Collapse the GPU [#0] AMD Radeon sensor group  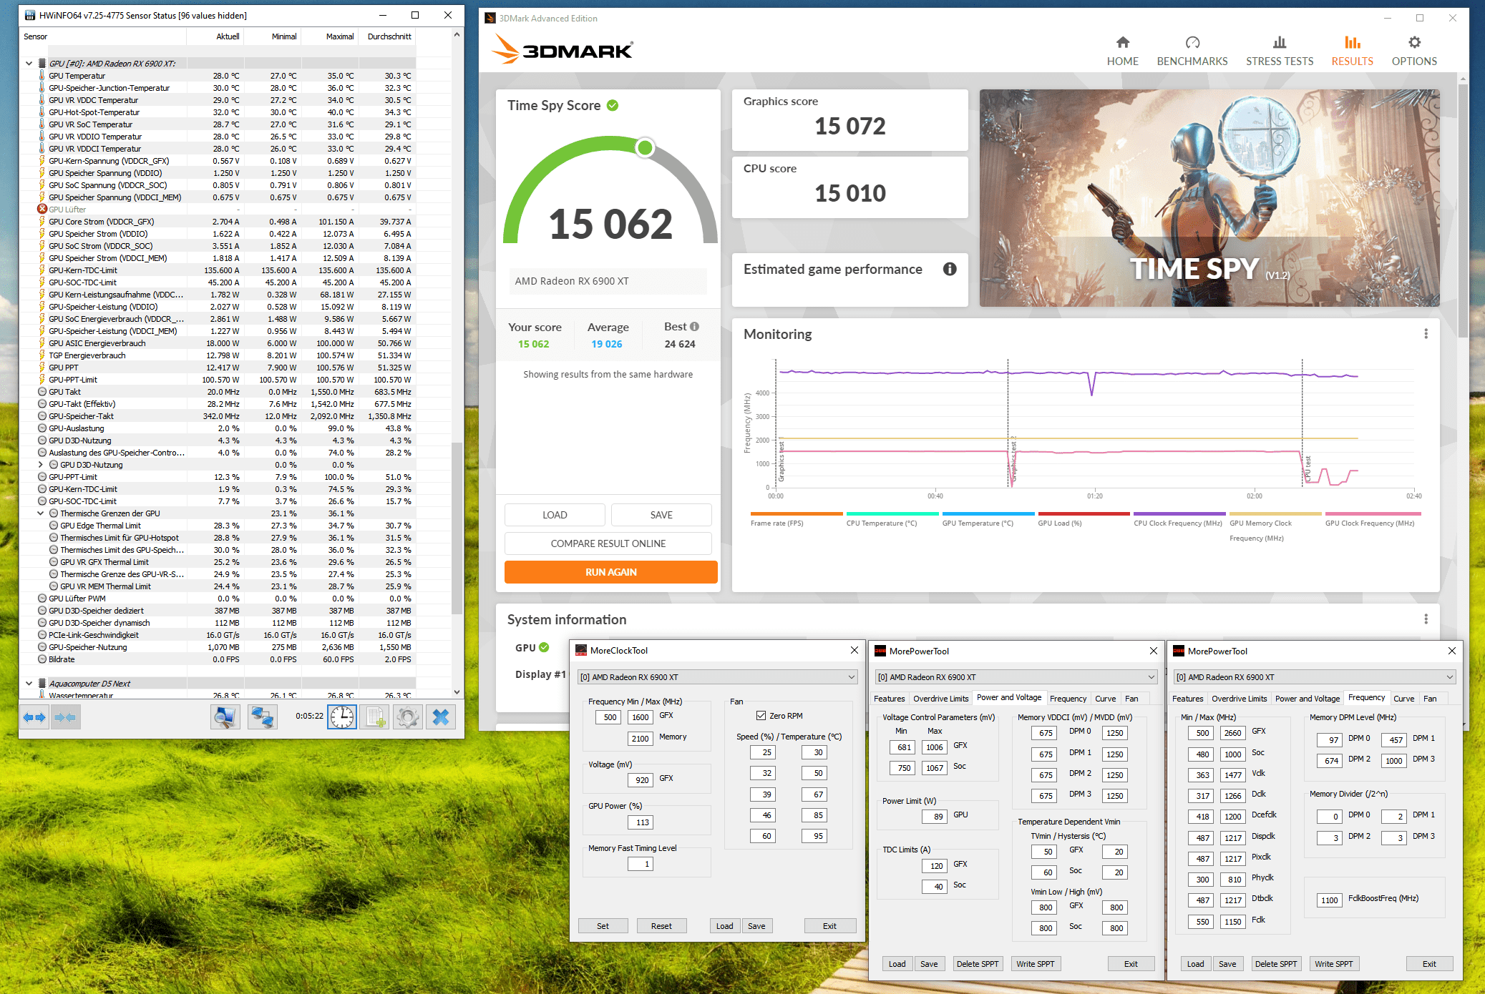(x=29, y=64)
